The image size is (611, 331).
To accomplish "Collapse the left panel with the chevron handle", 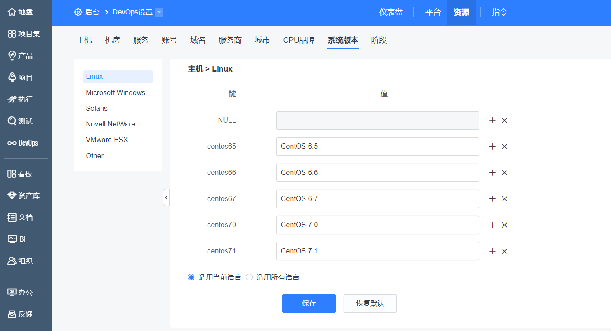I will (x=166, y=198).
